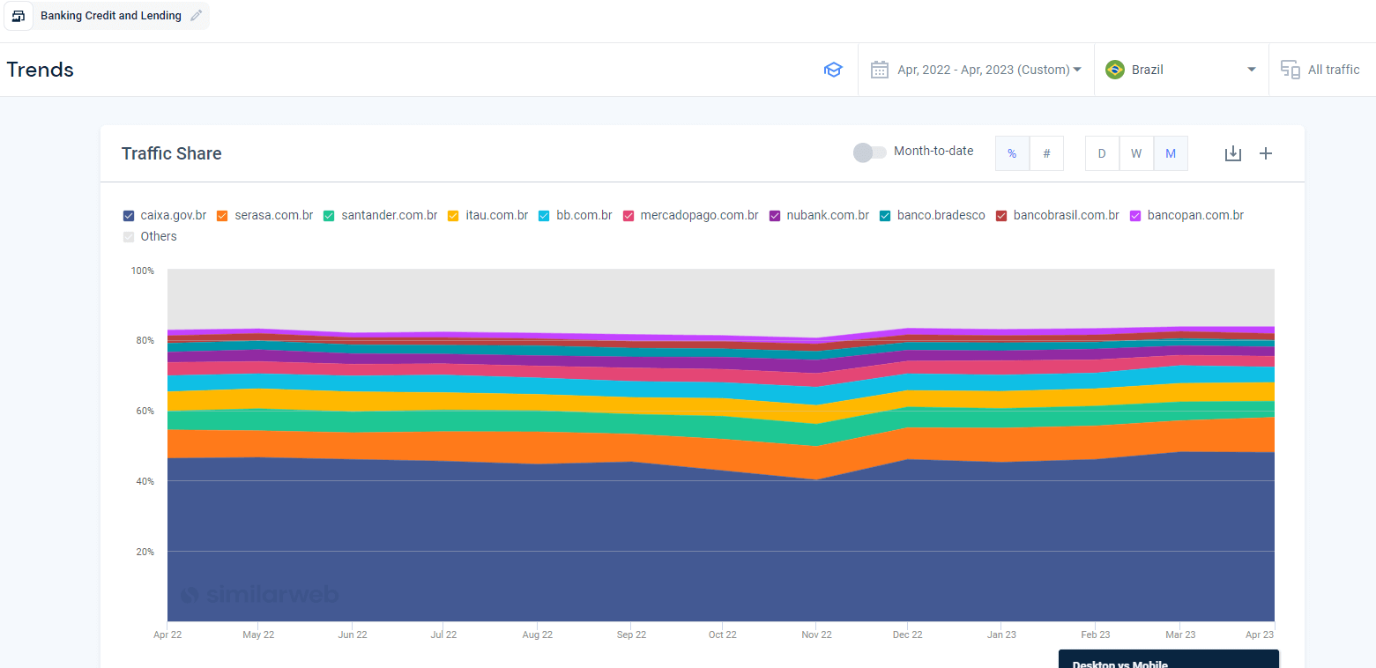Click the calendar icon in date selector
Viewport: 1376px width, 668px height.
pos(880,70)
